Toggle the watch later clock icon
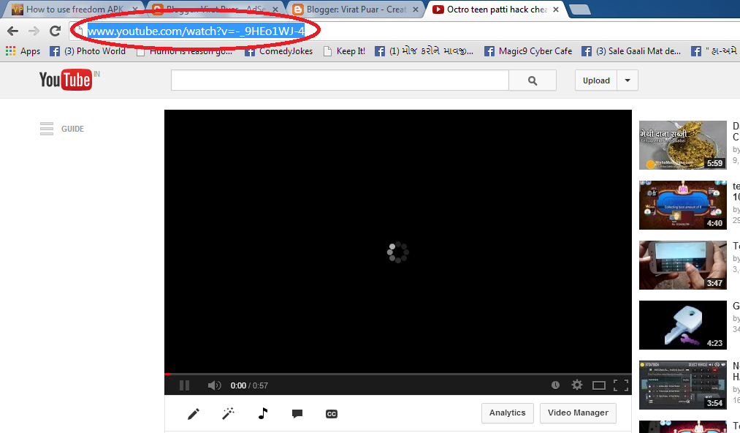740x433 pixels. (555, 384)
